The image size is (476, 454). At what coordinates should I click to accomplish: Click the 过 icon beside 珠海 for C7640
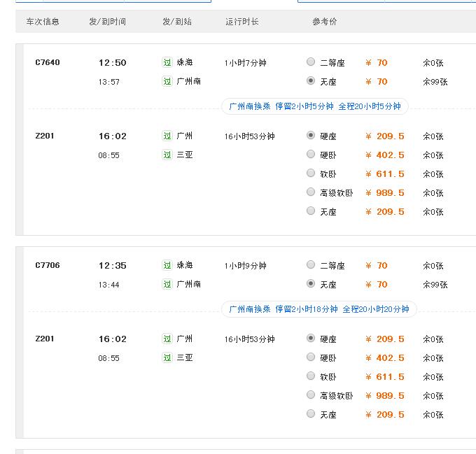coord(167,62)
